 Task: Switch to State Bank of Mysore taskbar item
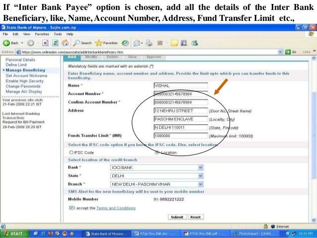[106, 234]
